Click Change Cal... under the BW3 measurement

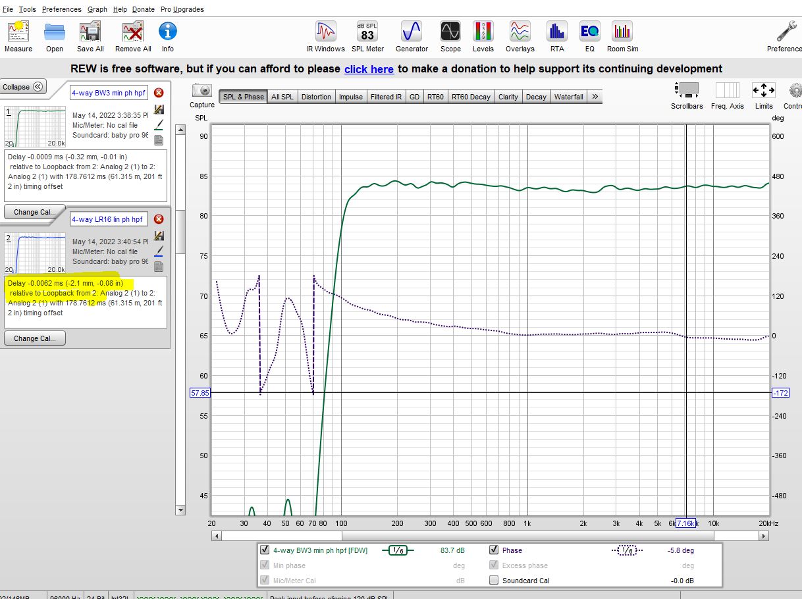[35, 212]
